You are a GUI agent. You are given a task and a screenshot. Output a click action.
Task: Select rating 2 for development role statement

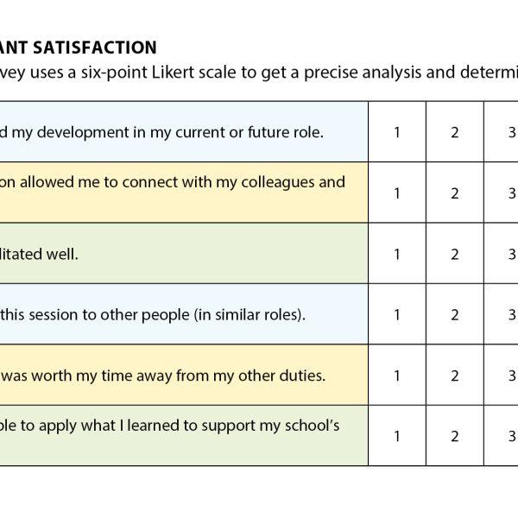455,132
